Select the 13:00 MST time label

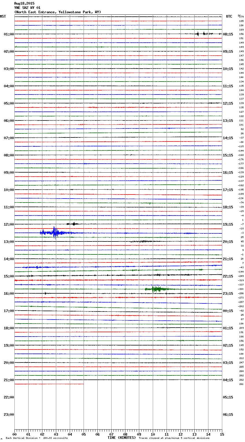pos(9,242)
